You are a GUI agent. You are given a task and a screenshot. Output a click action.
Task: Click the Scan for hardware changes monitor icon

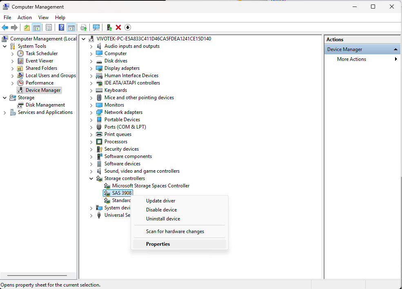pos(96,27)
